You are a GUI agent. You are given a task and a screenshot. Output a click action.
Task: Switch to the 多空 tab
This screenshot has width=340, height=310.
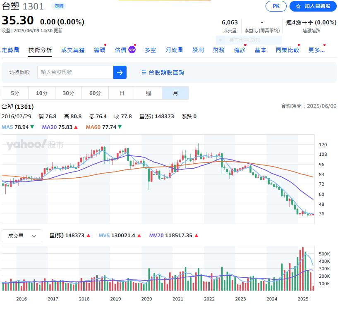[x=150, y=50]
